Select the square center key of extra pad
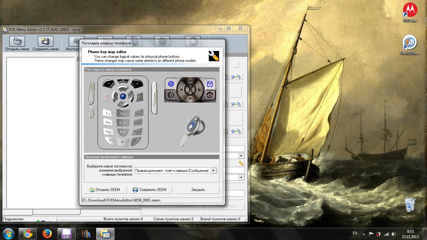This screenshot has width=427, height=240. [x=190, y=90]
